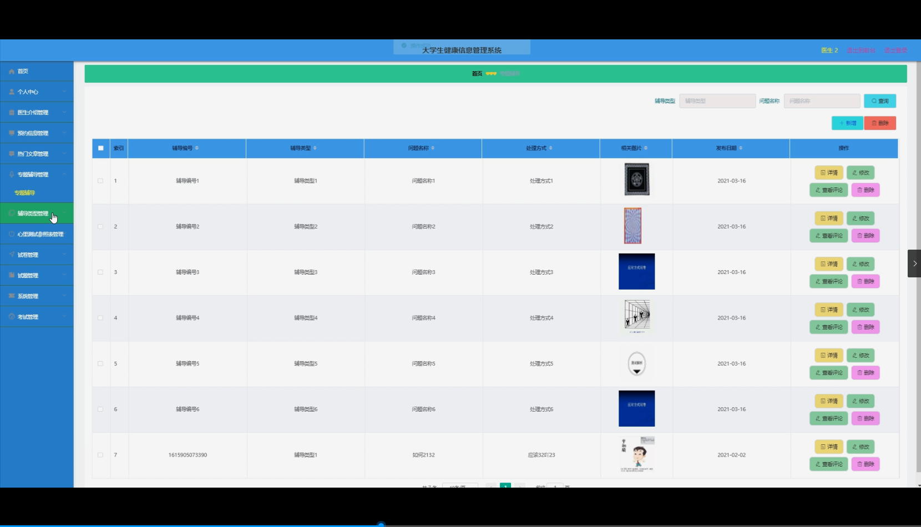Sort by 处理方式 using the column arrows

tap(550, 148)
